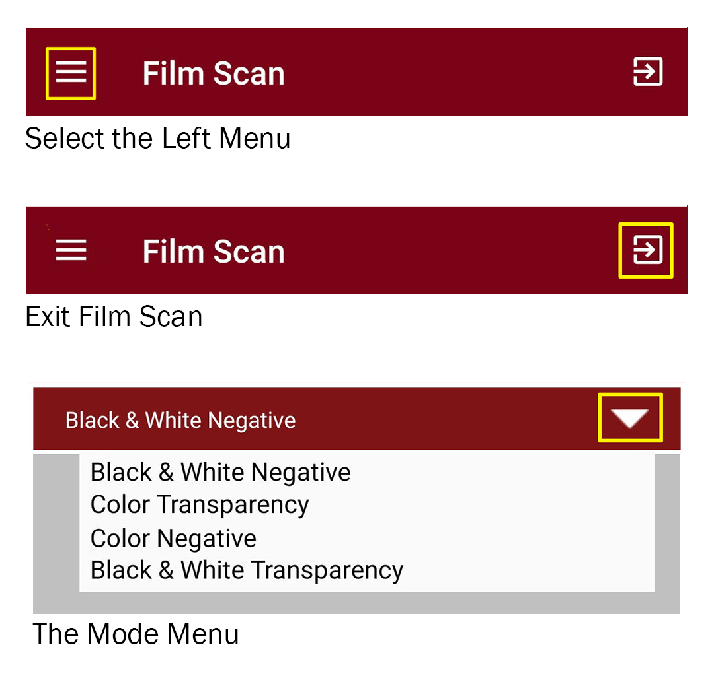The width and height of the screenshot is (714, 684).
Task: Click the gray strip left of mode list
Action: [56, 528]
